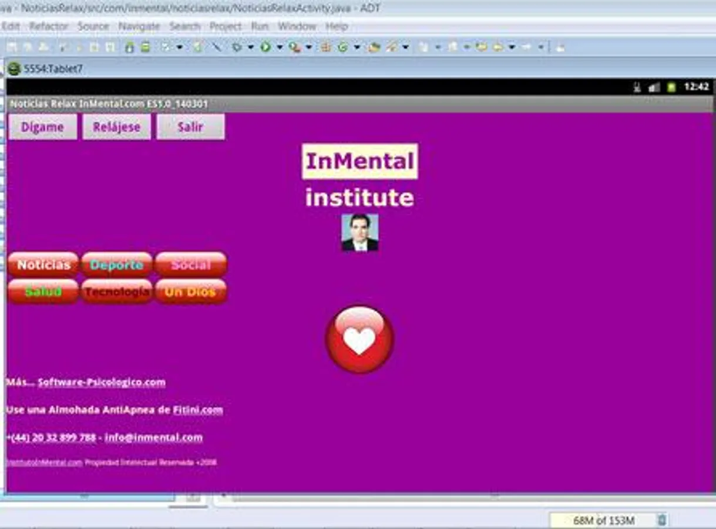Open the Android SDK Manager icon
Viewport: 716px width, 529px height.
point(129,47)
